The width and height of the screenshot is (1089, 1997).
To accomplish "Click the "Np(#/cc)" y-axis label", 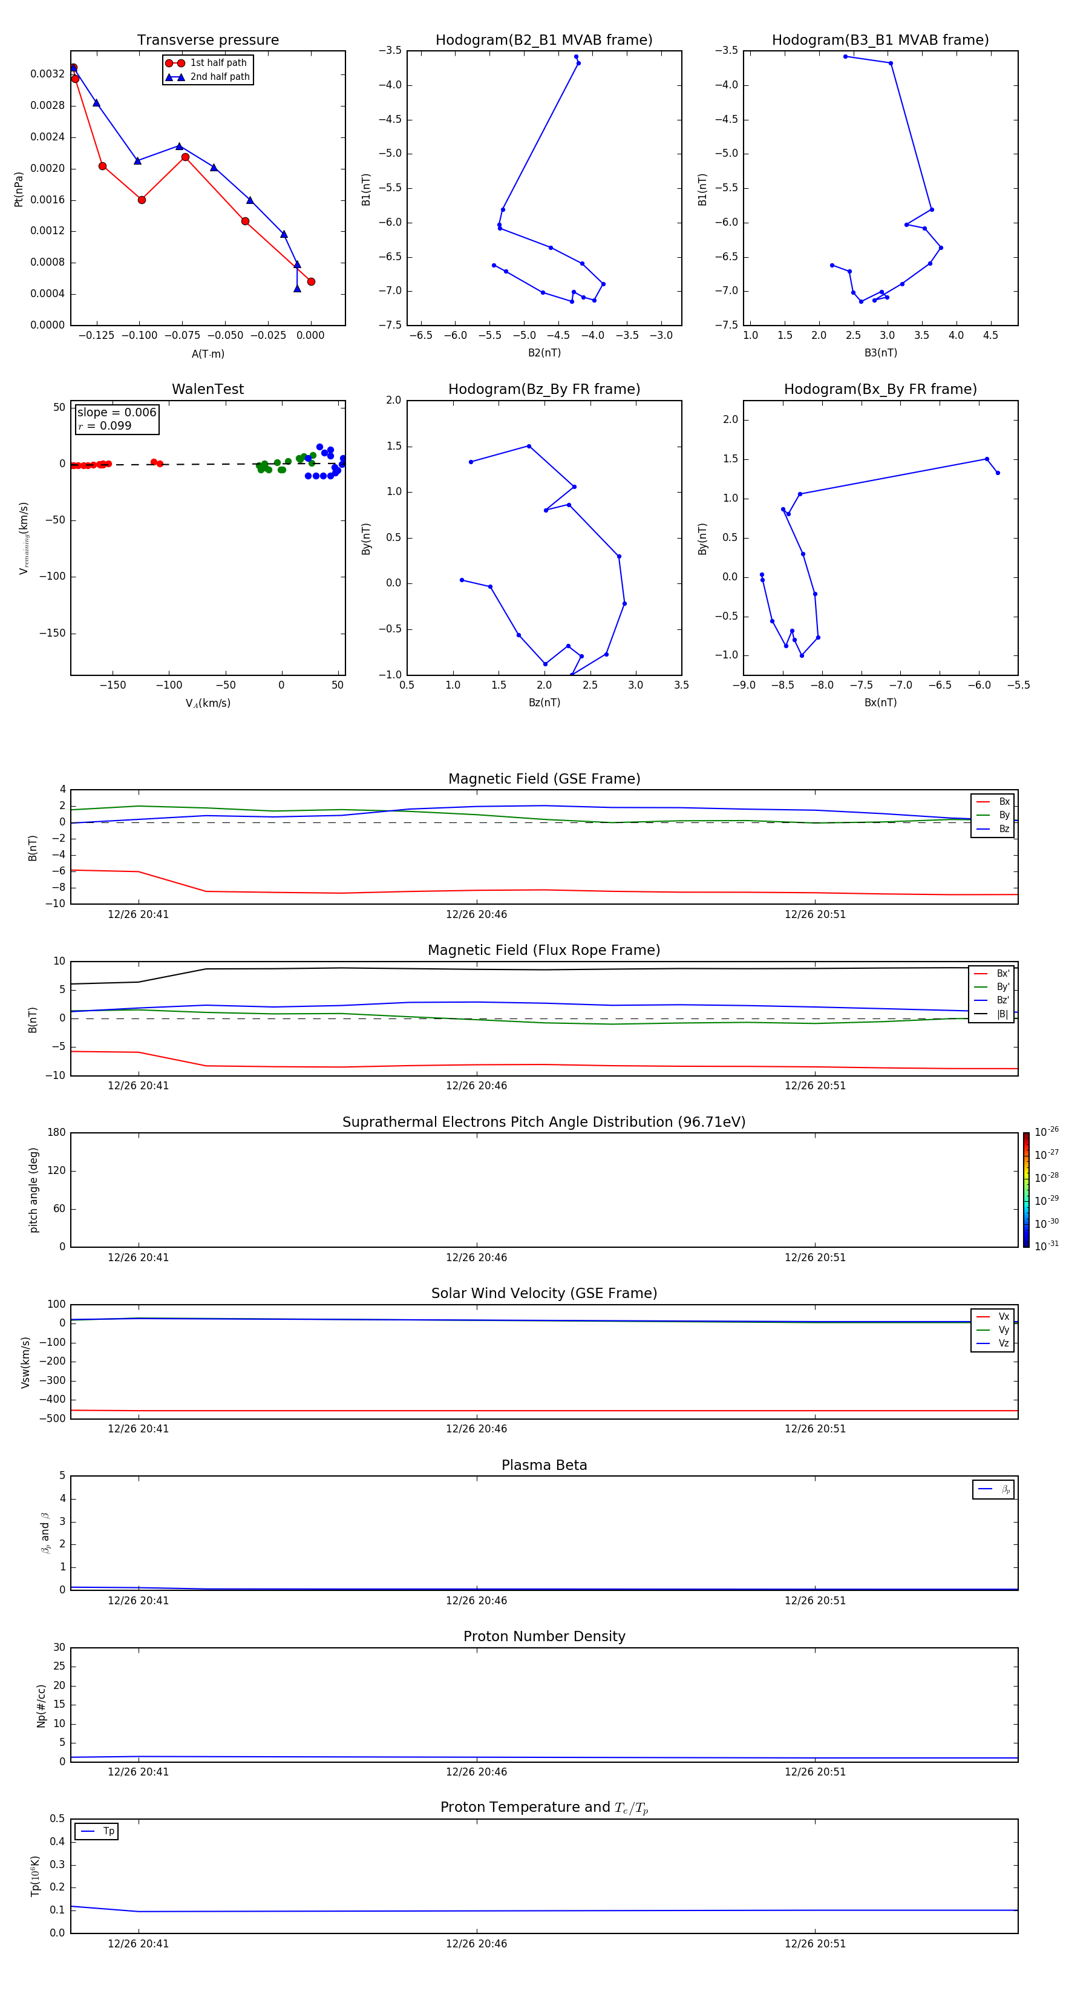I will (41, 1705).
